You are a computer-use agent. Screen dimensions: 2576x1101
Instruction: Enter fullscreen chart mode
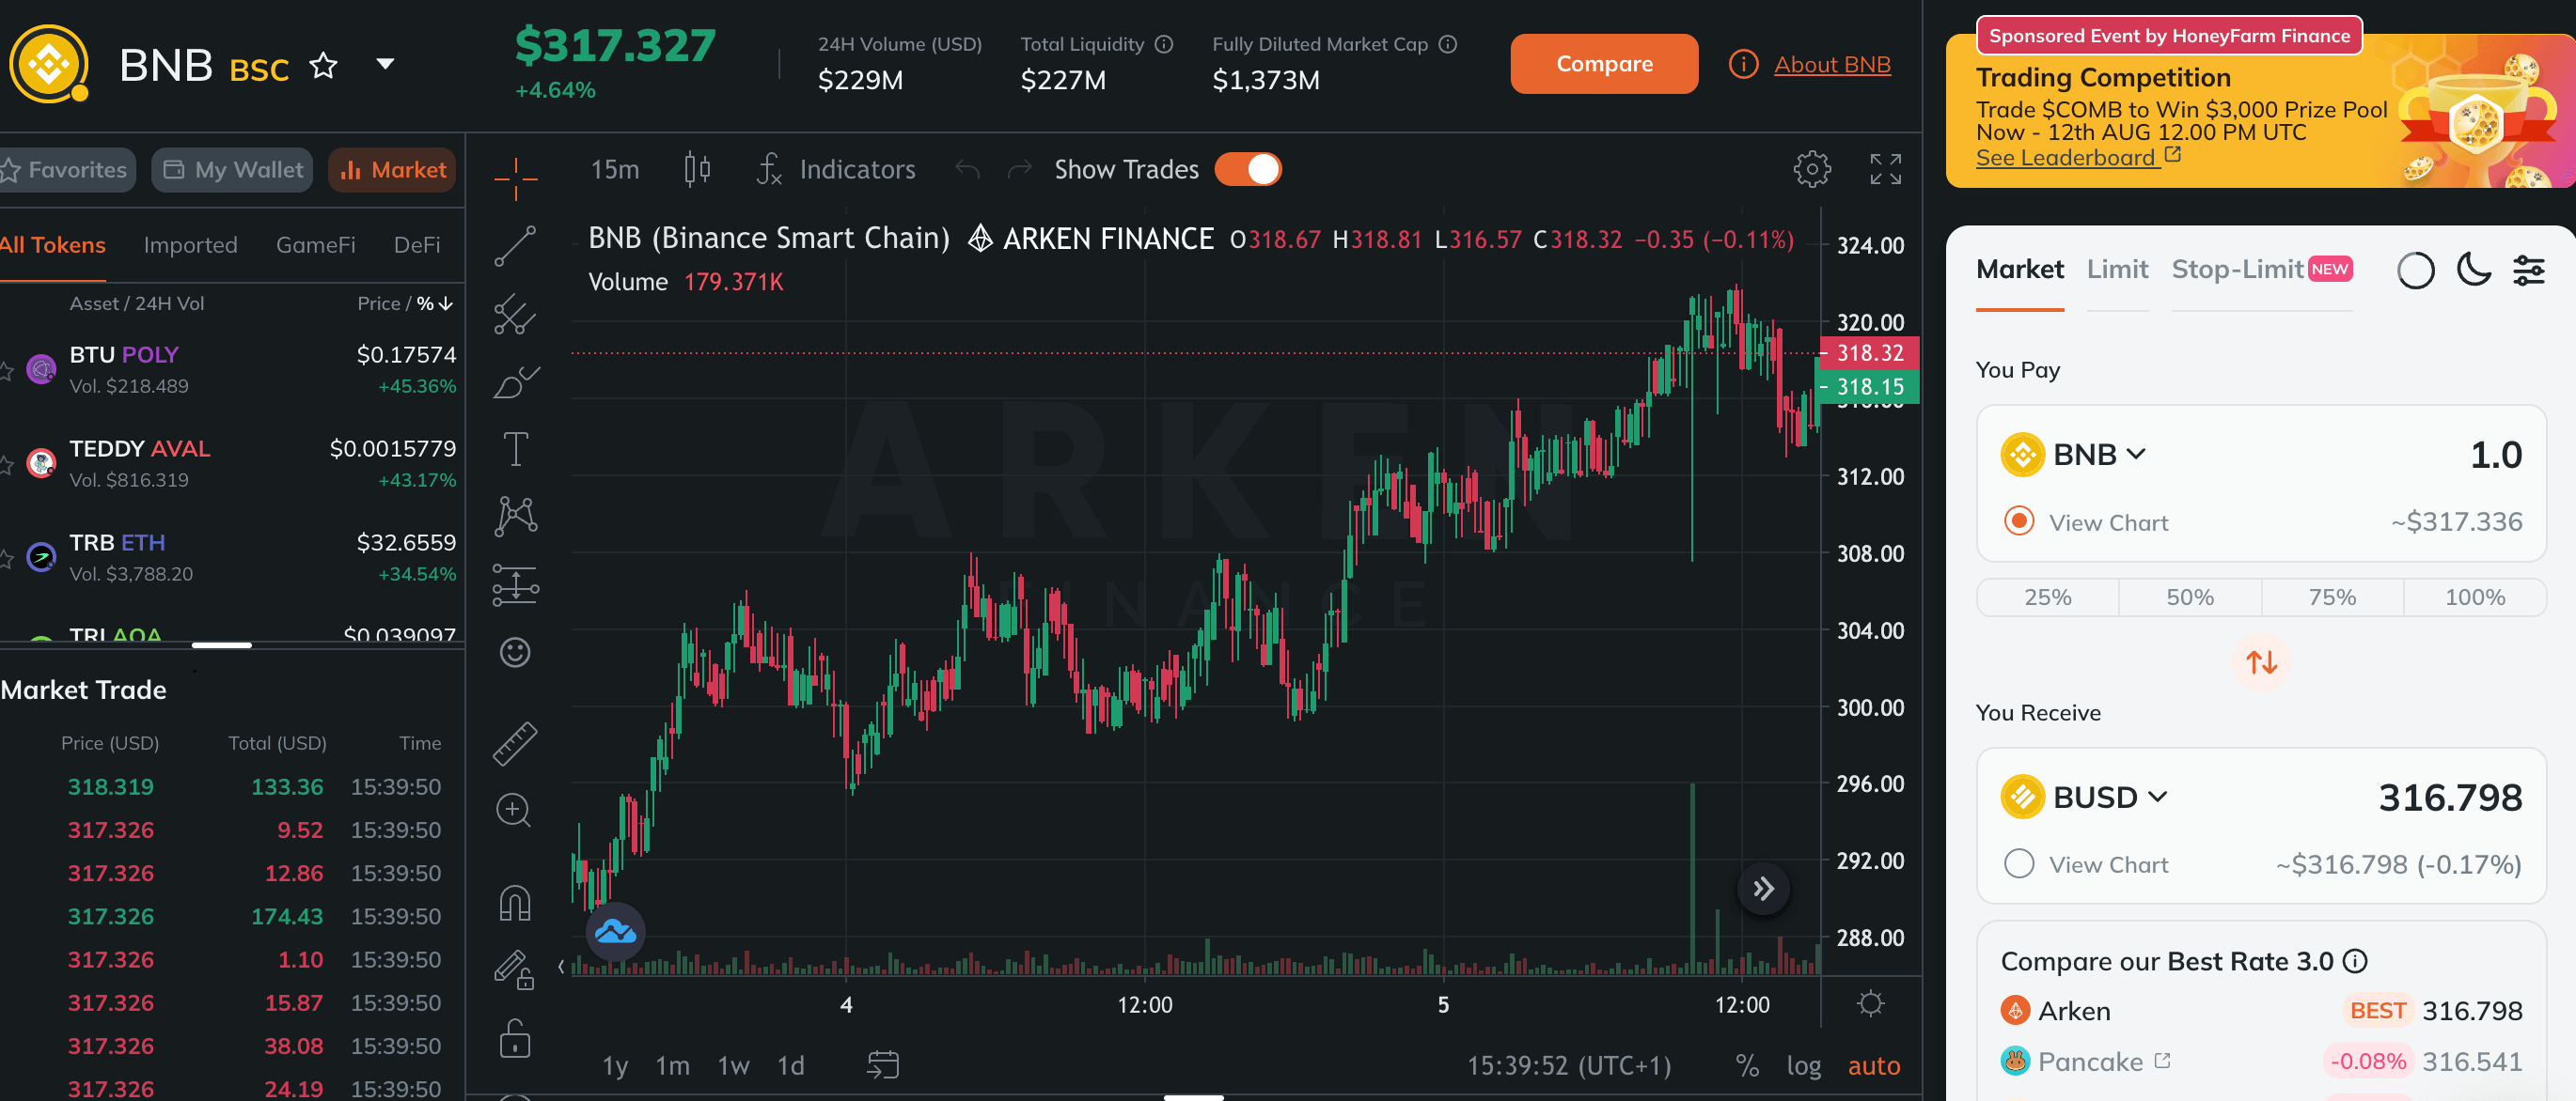point(1885,169)
